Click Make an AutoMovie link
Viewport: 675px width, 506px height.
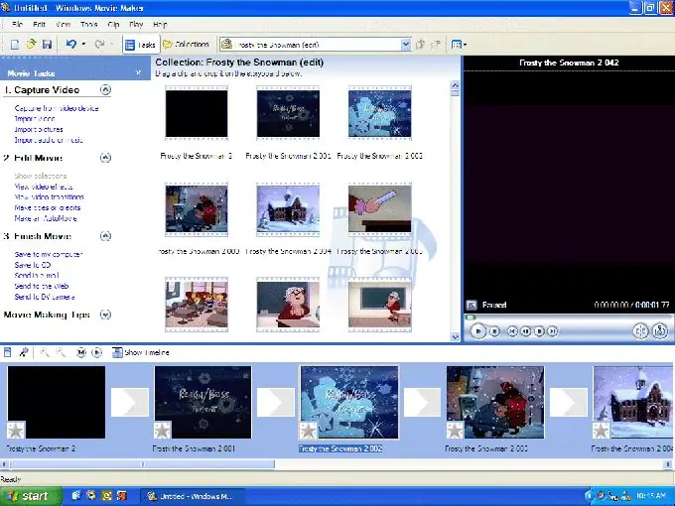[46, 218]
